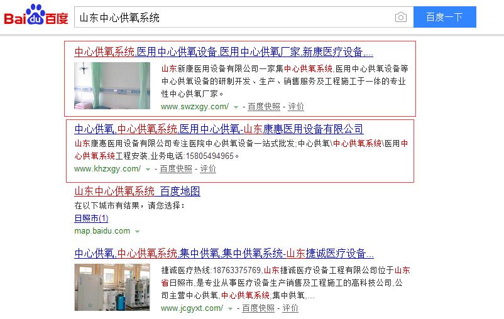
Task: Click 评价 for the jcgyxt.com result
Action: coord(290,308)
